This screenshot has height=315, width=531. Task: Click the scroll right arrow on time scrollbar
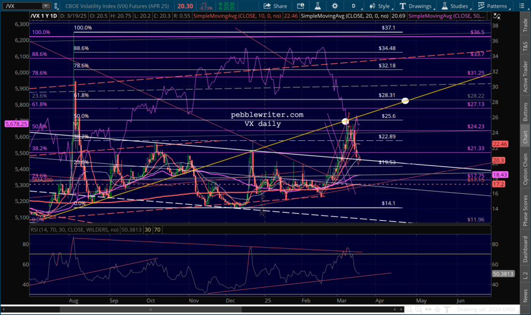click(x=401, y=309)
